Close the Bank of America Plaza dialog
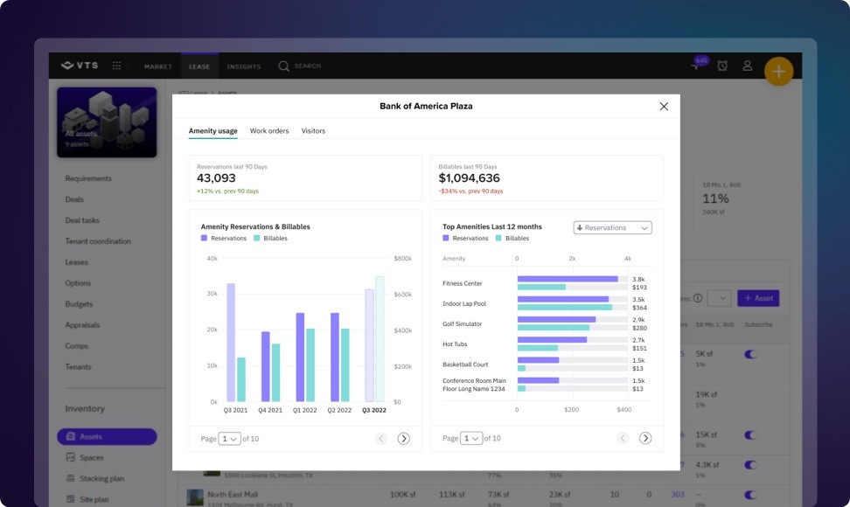This screenshot has height=507, width=850. [x=664, y=106]
